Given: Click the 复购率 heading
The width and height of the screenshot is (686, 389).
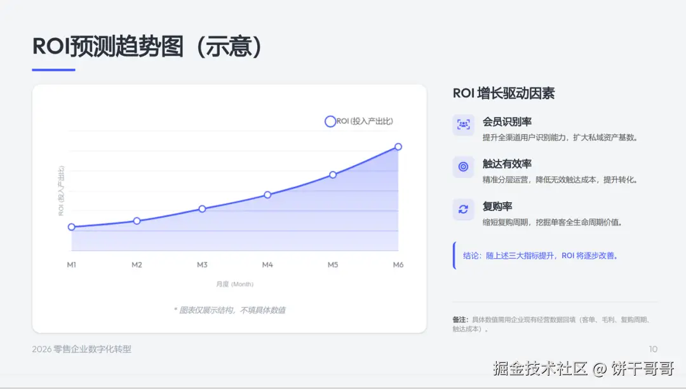Looking at the screenshot, I should [x=497, y=206].
